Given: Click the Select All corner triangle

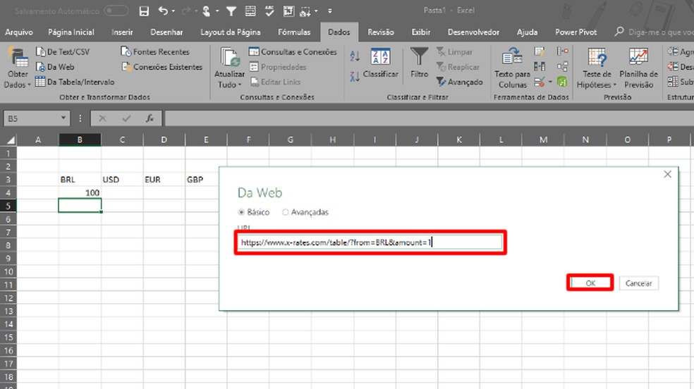Looking at the screenshot, I should coord(10,140).
